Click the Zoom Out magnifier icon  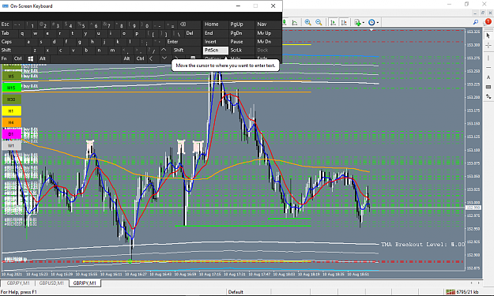tap(319, 22)
